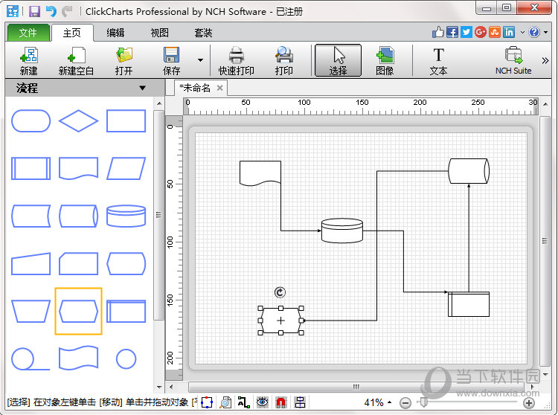Screen dimensions: 558x415
Task: Close the *未命名 document tab
Action: coord(220,88)
